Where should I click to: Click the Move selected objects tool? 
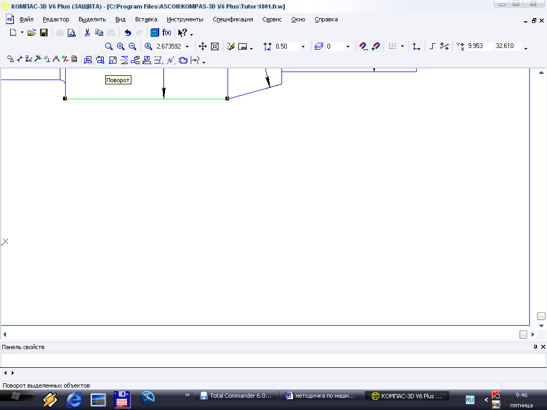[x=88, y=60]
